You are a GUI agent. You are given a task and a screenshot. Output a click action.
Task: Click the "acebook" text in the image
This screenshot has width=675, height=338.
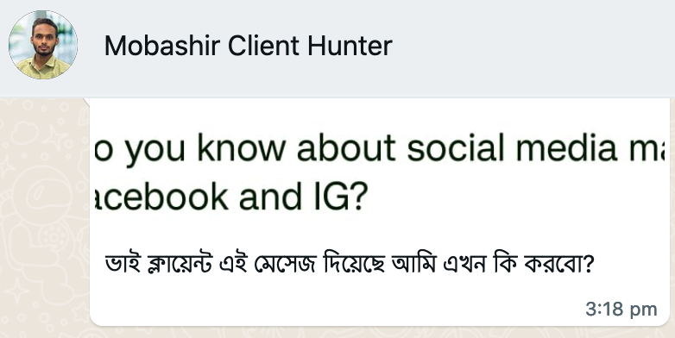point(161,197)
